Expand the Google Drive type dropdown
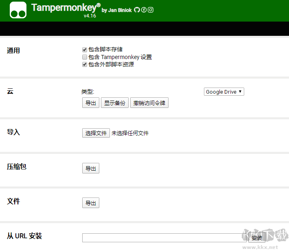The image size is (289, 250). coord(224,92)
